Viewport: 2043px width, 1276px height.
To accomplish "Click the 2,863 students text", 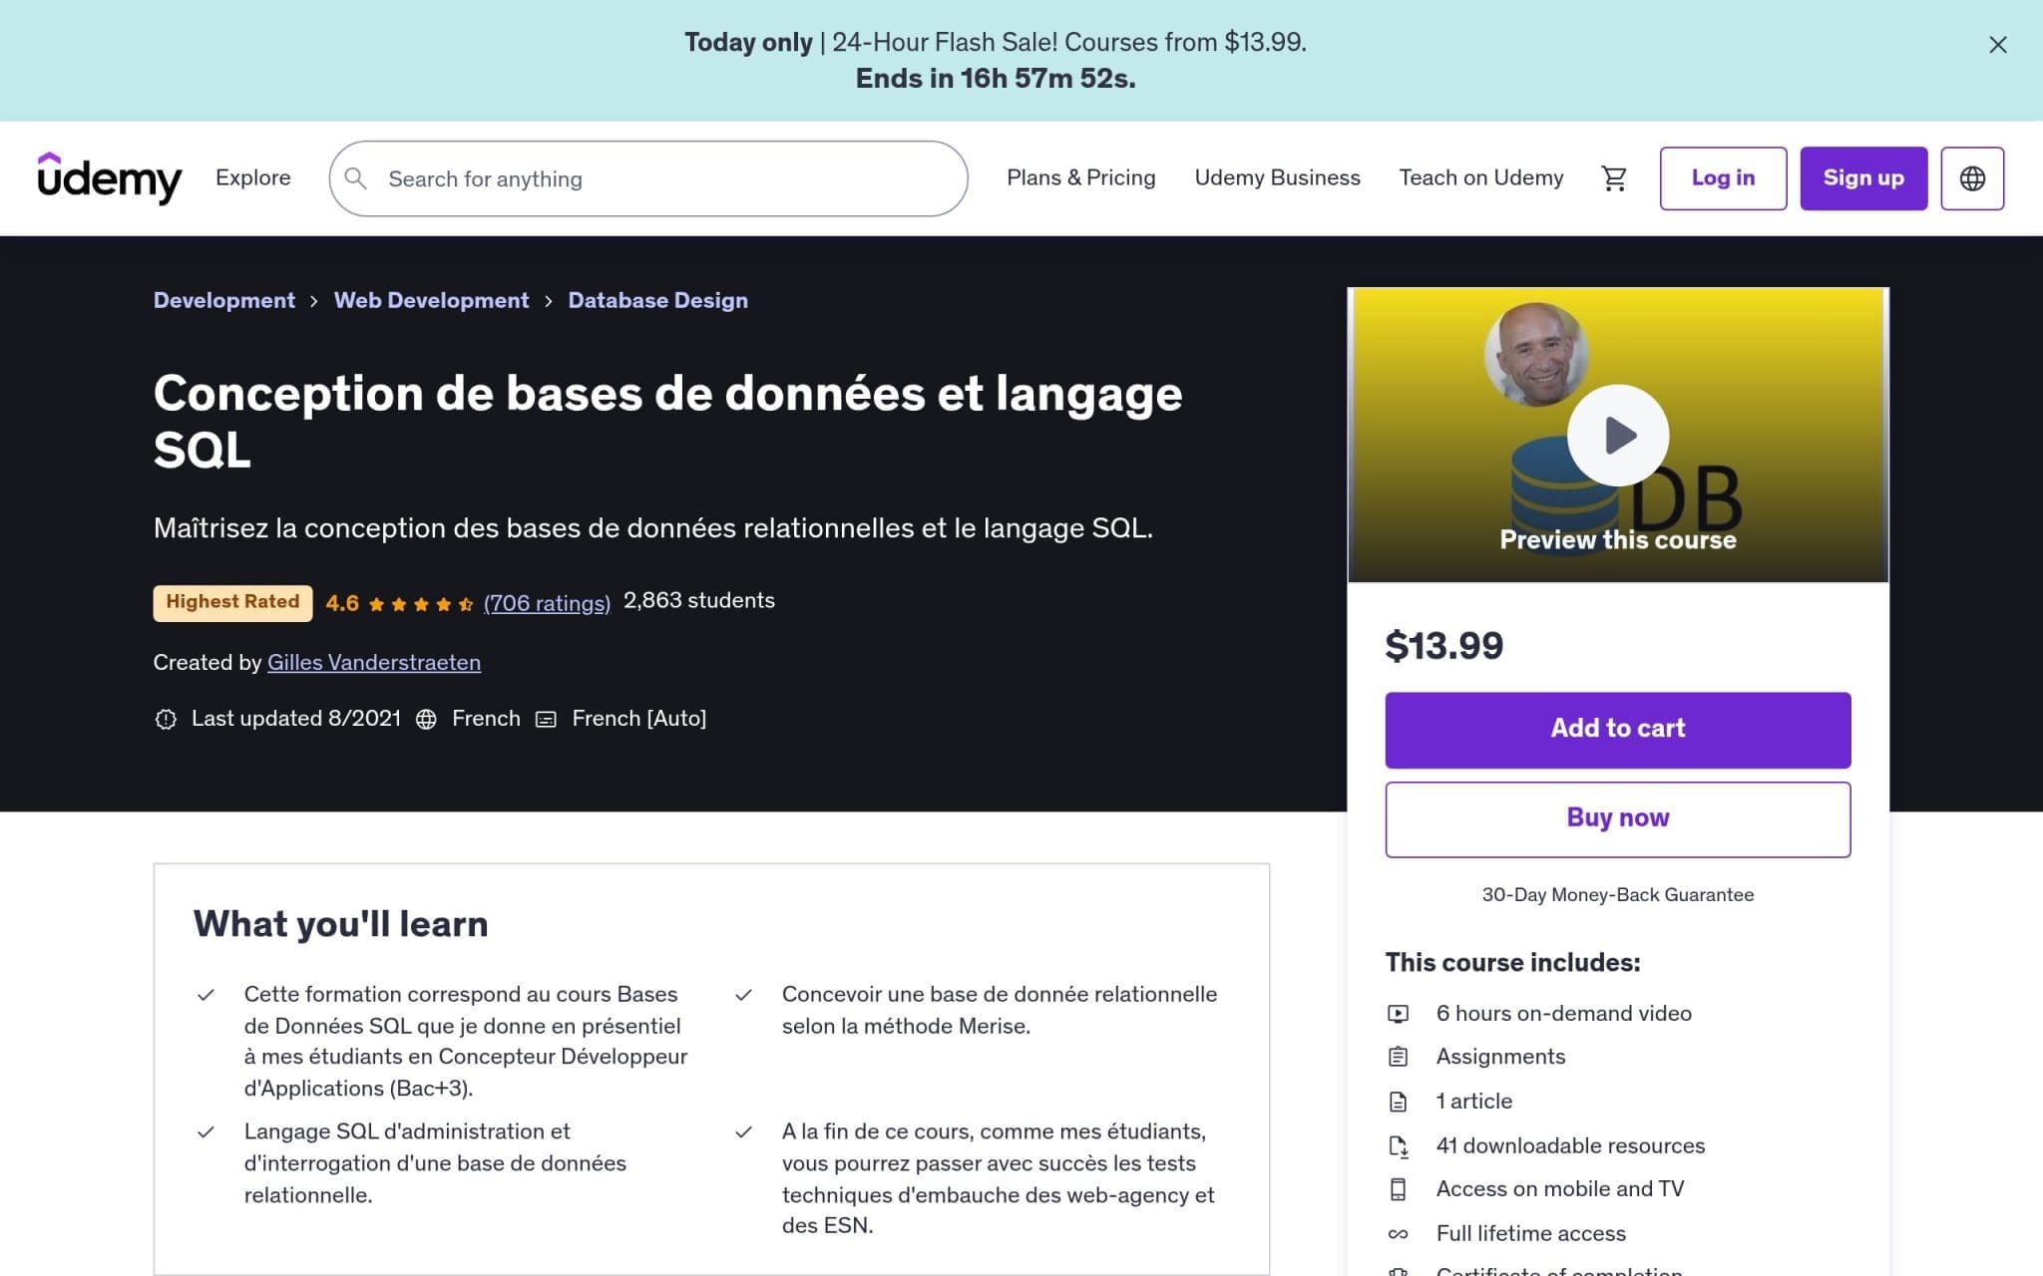I will 699,600.
